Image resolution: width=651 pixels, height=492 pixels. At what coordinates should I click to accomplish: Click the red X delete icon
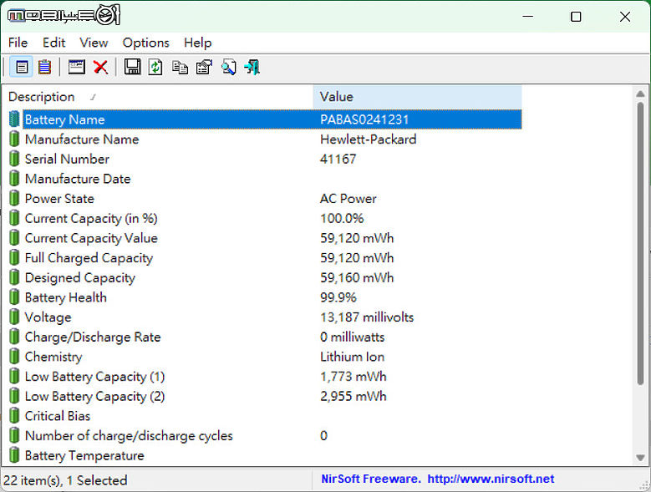click(100, 67)
